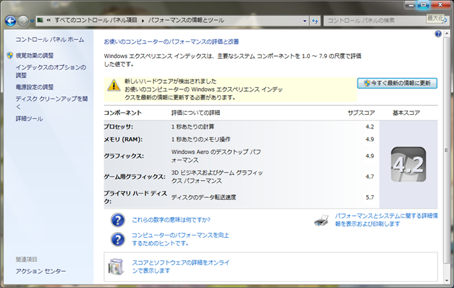Click software box icon beside online details

pyautogui.click(x=116, y=267)
